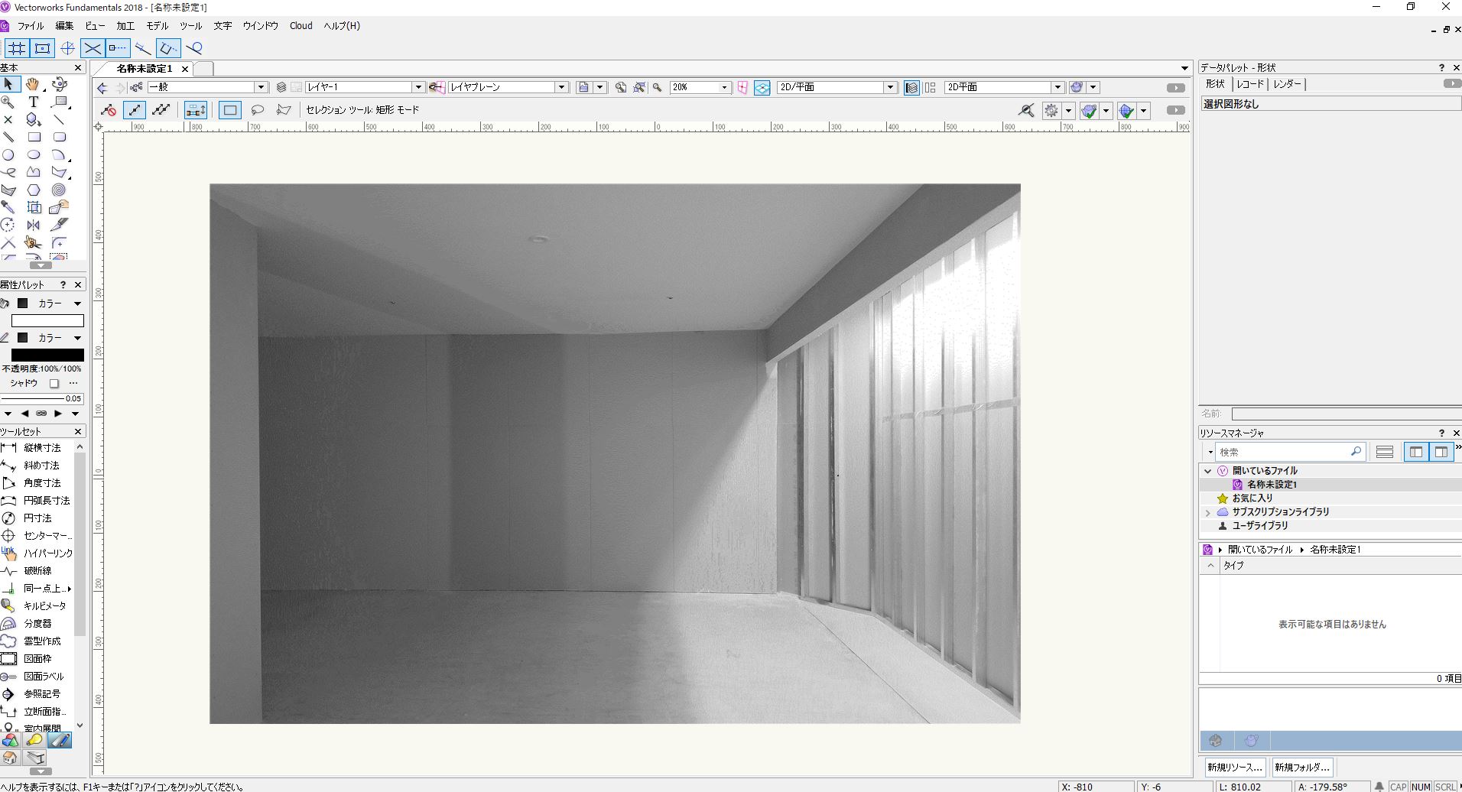Click the 新規リソース button
Screen dimensions: 1462x792
point(1235,767)
